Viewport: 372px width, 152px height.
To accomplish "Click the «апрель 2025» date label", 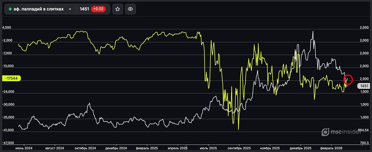I will point(177,148).
